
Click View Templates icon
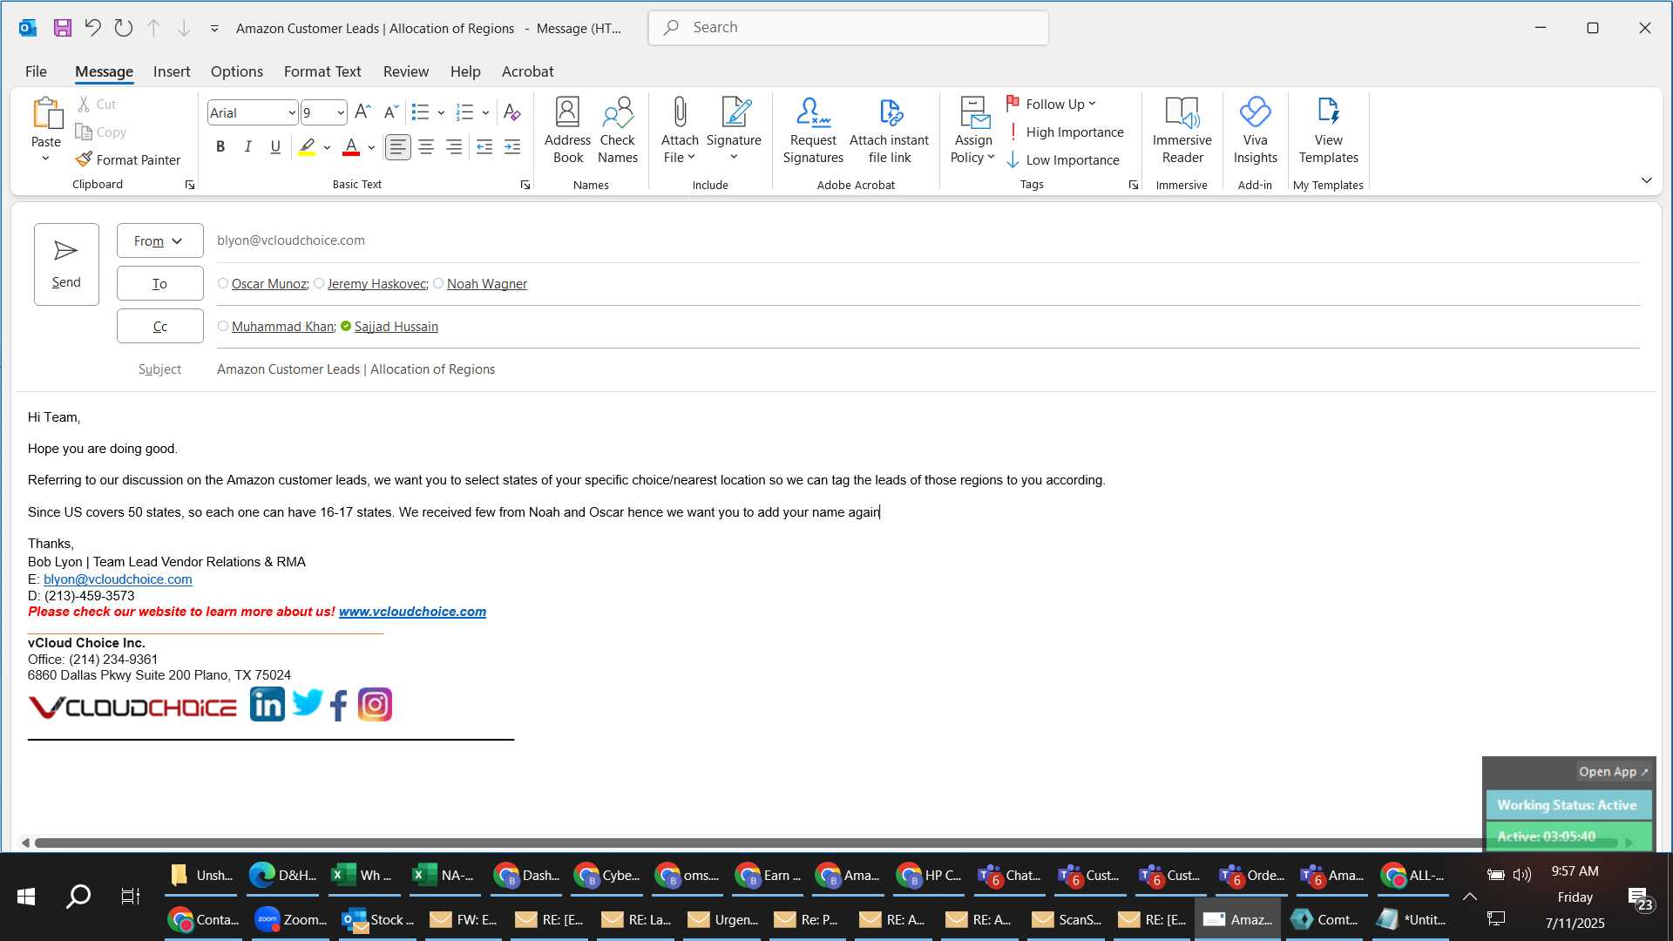pyautogui.click(x=1328, y=131)
